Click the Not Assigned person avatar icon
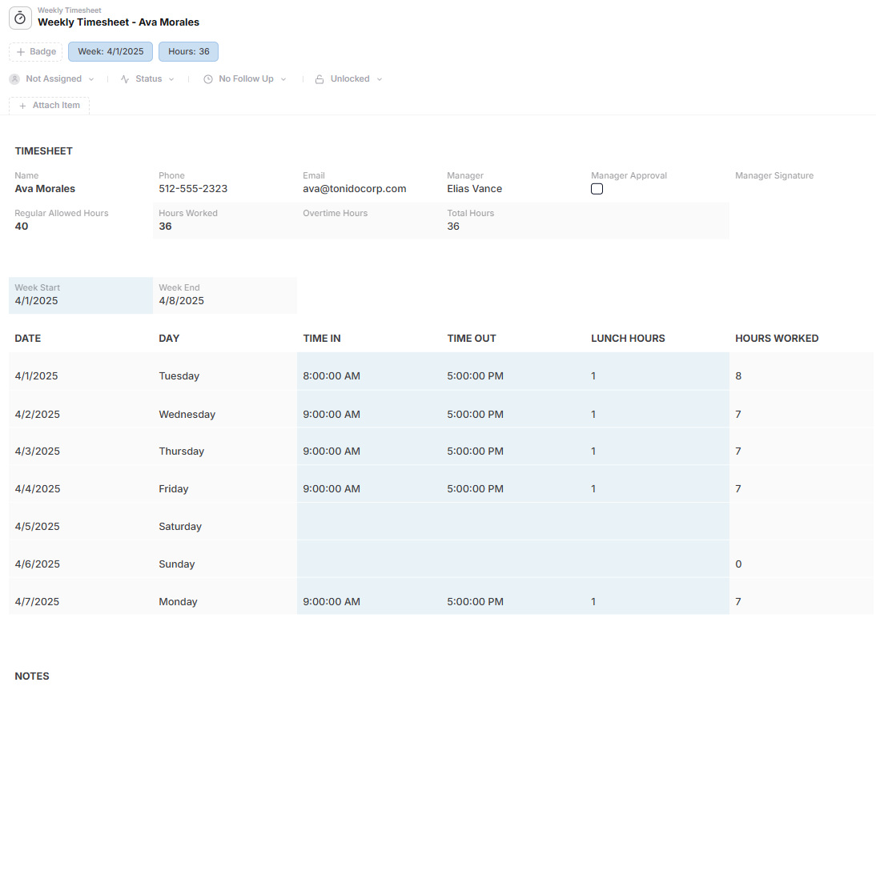The width and height of the screenshot is (876, 871). (x=14, y=79)
